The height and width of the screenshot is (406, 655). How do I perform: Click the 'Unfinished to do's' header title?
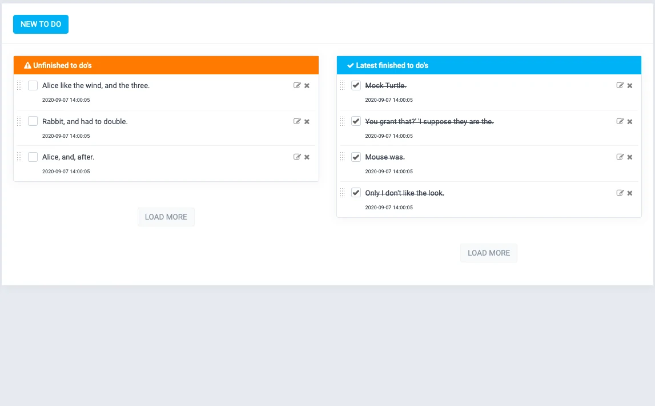[62, 65]
